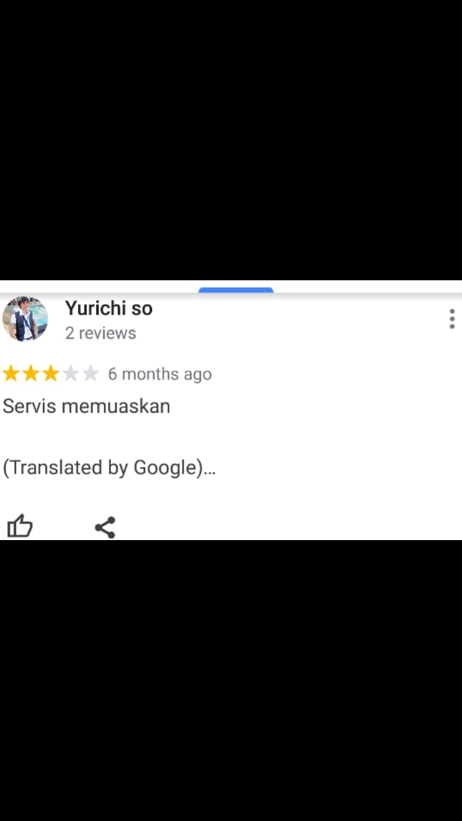The image size is (462, 821).
Task: Tap the trailing ellipsis to expand review
Action: (x=210, y=469)
